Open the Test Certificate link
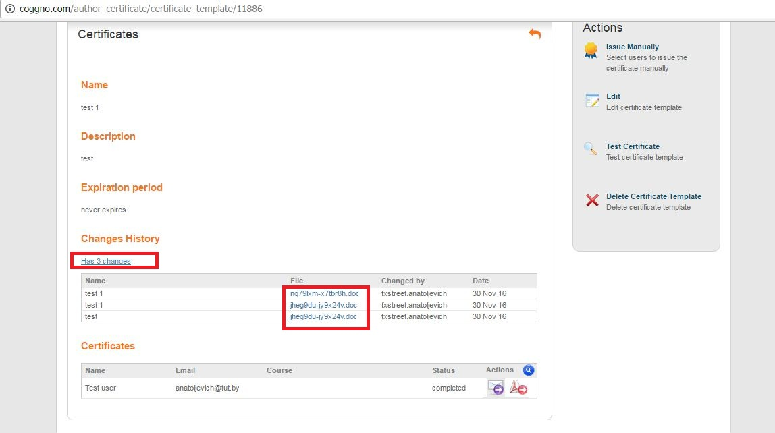The image size is (775, 433). pos(633,146)
